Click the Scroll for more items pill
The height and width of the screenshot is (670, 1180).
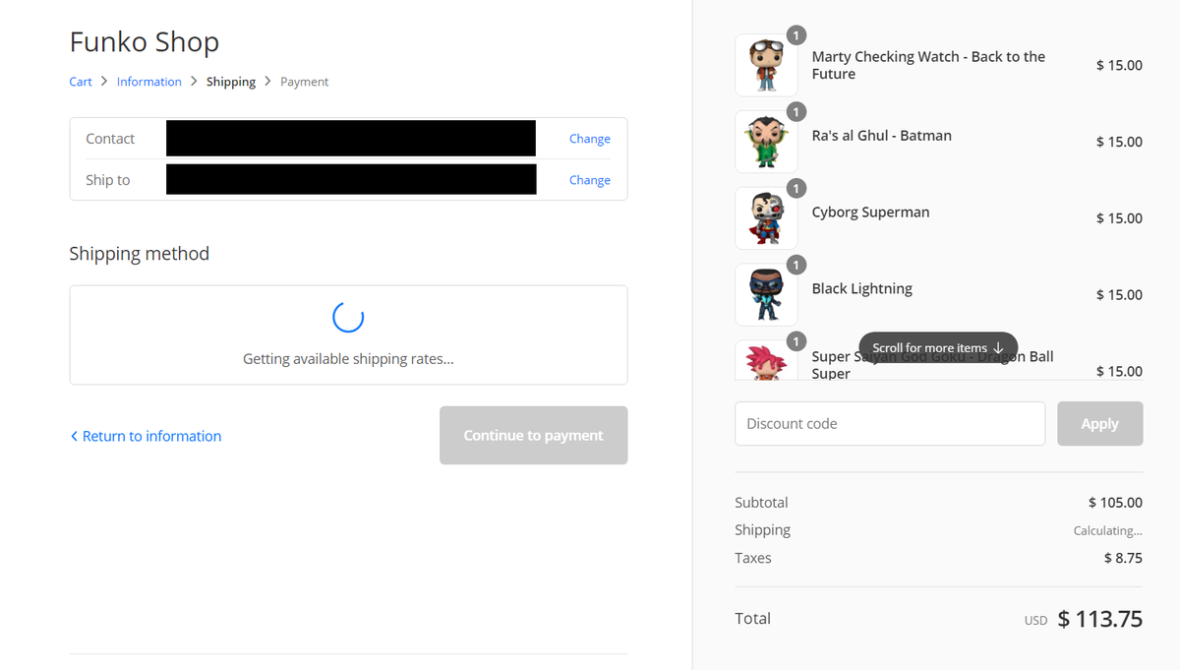pos(938,347)
